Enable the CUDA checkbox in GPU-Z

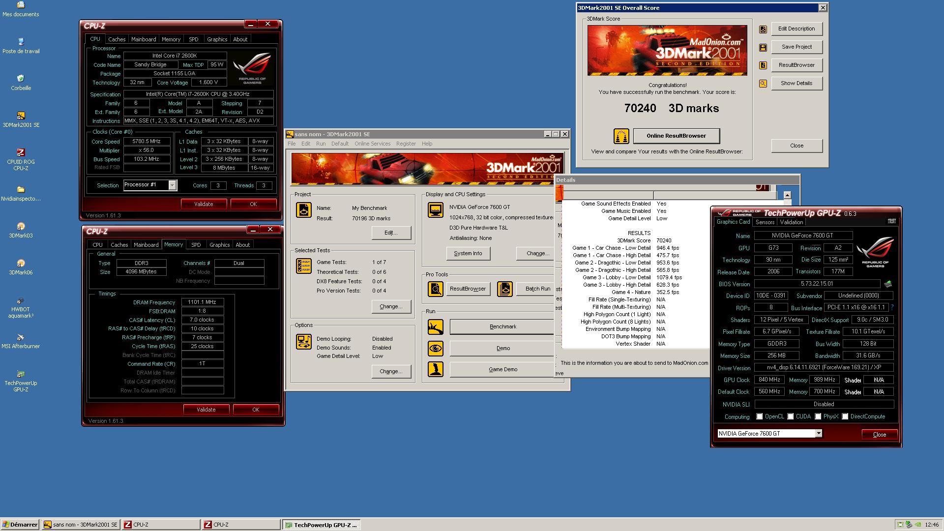click(791, 417)
